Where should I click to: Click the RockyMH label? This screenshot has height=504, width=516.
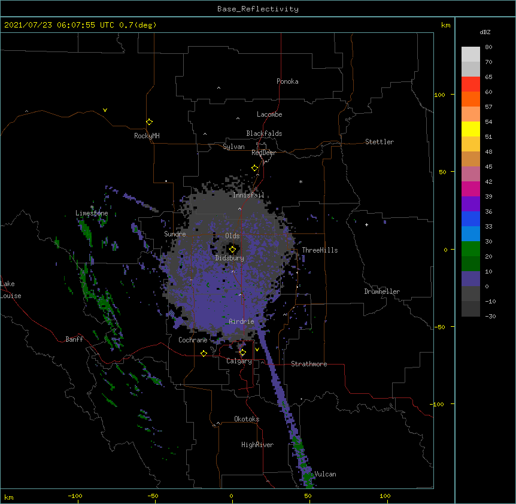point(147,136)
